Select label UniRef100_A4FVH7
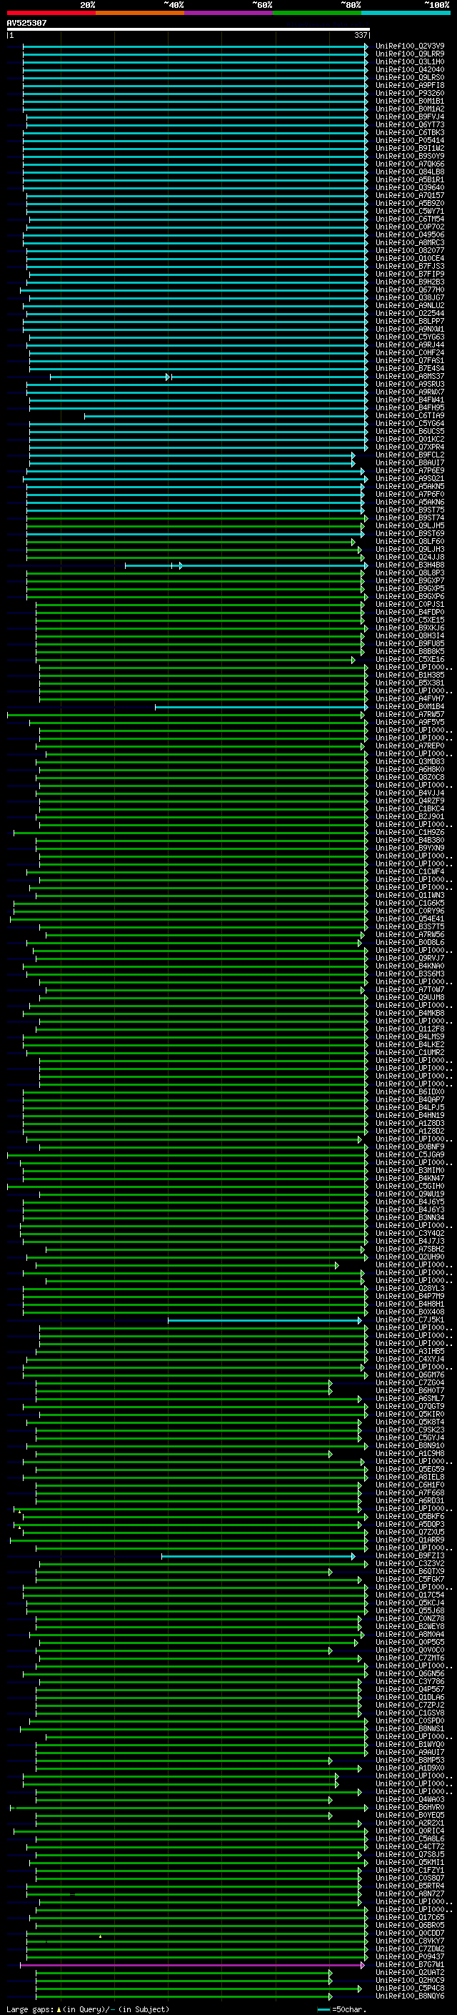The width and height of the screenshot is (457, 2015). pyautogui.click(x=410, y=698)
